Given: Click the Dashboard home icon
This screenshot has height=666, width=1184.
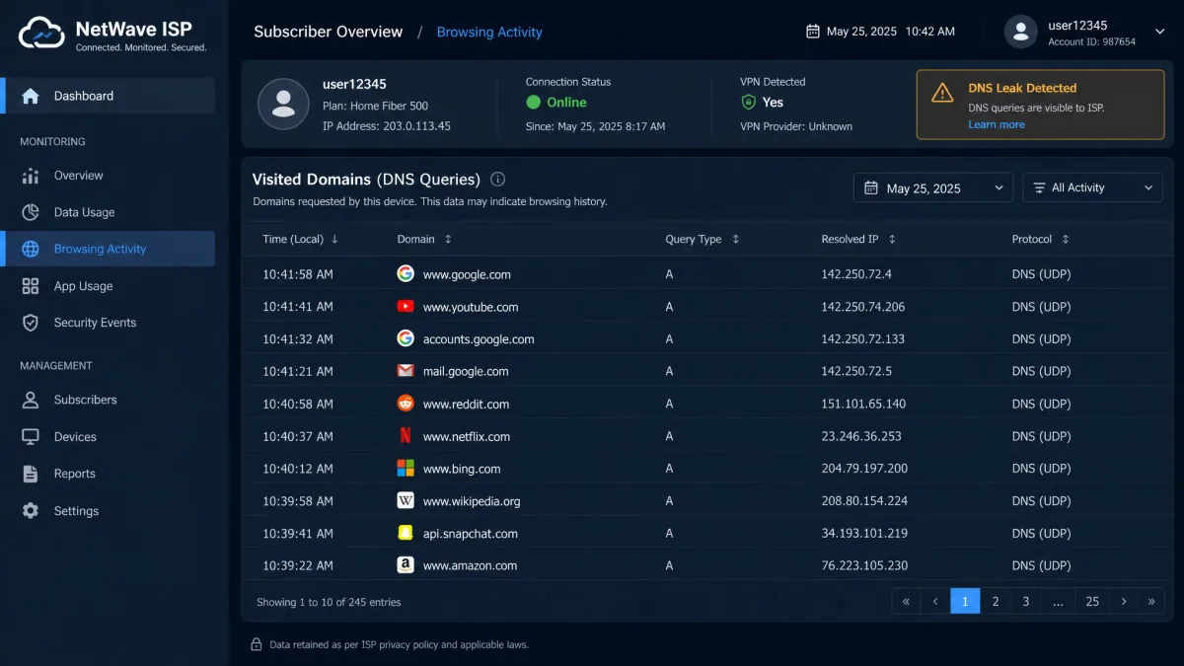Looking at the screenshot, I should tap(31, 96).
